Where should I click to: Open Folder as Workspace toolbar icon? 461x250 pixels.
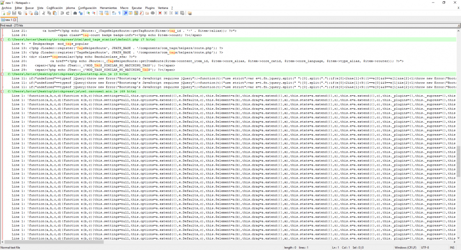(x=147, y=13)
